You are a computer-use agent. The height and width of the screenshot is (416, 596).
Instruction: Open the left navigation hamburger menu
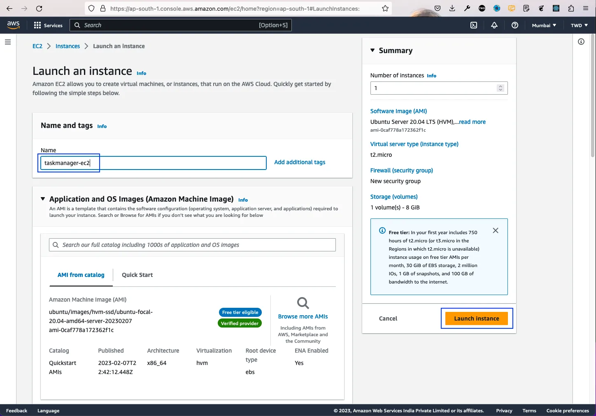[8, 42]
